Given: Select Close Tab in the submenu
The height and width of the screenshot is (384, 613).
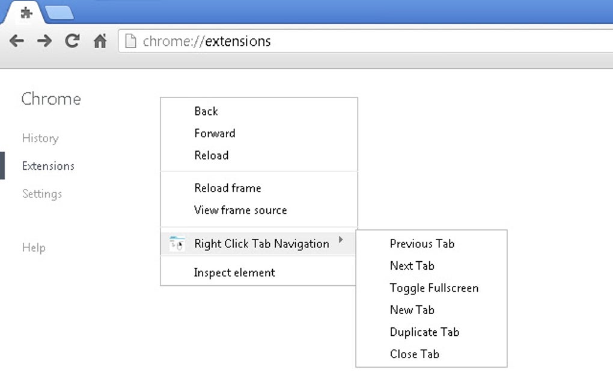Looking at the screenshot, I should point(414,354).
